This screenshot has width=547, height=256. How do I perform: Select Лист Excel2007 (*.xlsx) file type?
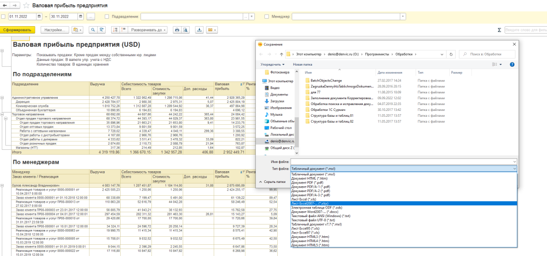pyautogui.click(x=310, y=203)
